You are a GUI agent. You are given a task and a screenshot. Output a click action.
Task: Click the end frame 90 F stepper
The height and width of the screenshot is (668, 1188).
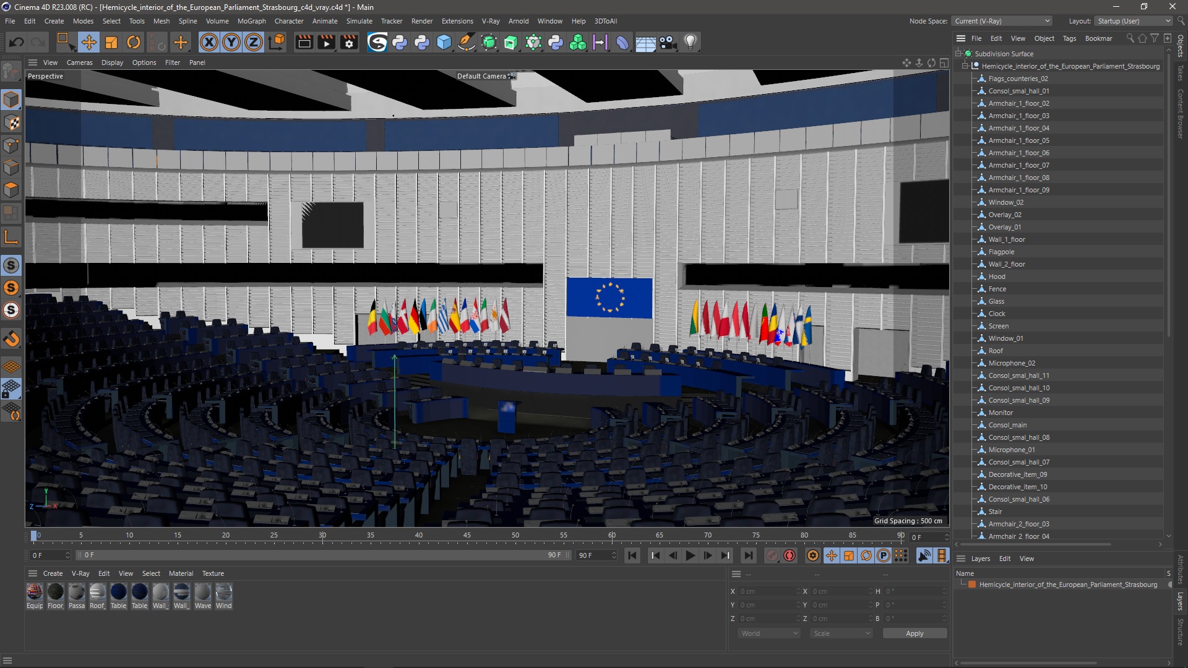tap(614, 555)
